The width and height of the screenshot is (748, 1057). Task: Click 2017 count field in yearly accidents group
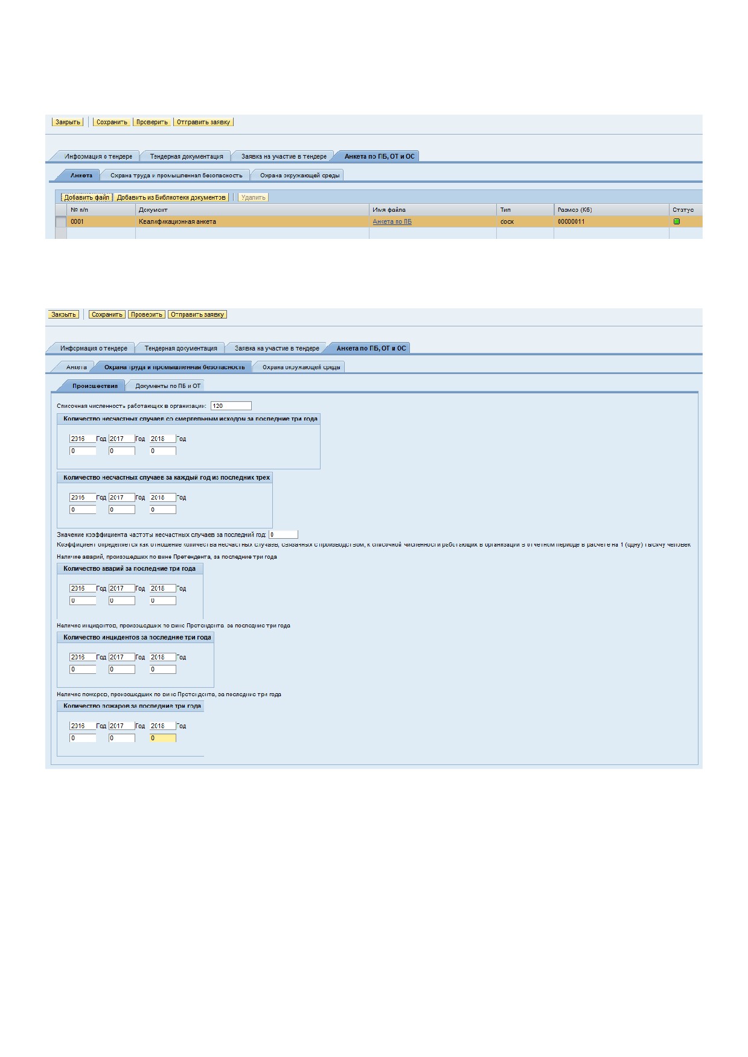tap(122, 510)
